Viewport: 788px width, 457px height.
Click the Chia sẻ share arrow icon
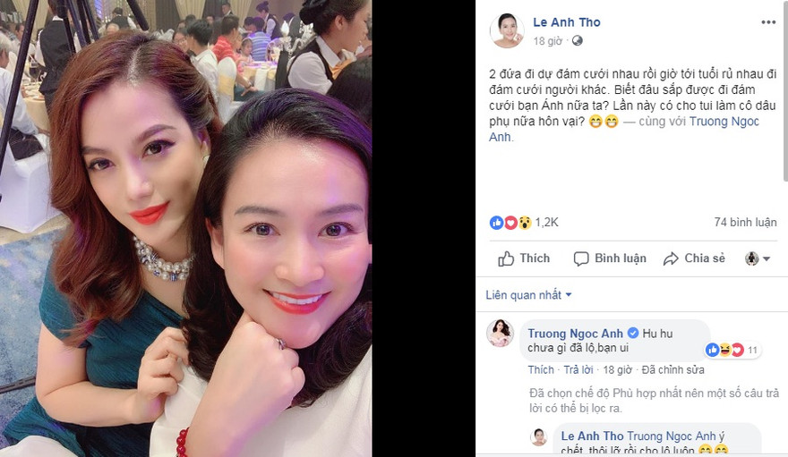[x=671, y=258]
